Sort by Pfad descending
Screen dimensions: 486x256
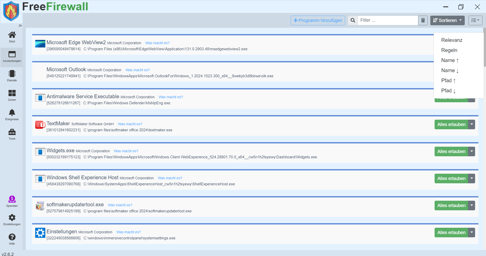pos(449,91)
